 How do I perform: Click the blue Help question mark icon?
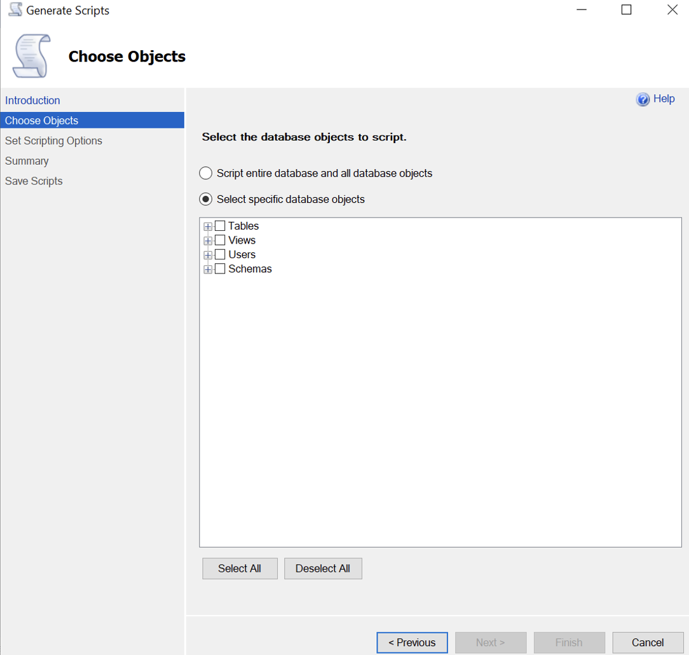[643, 99]
